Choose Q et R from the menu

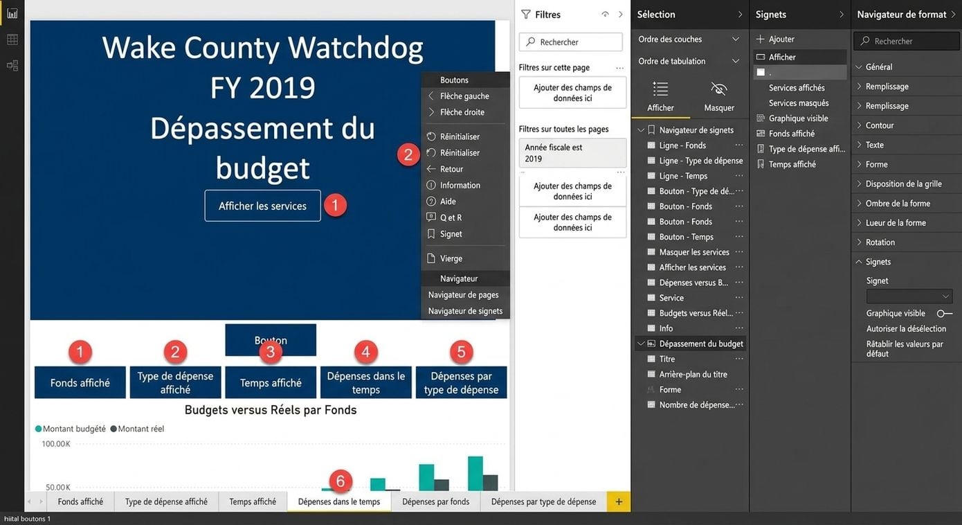pyautogui.click(x=465, y=217)
